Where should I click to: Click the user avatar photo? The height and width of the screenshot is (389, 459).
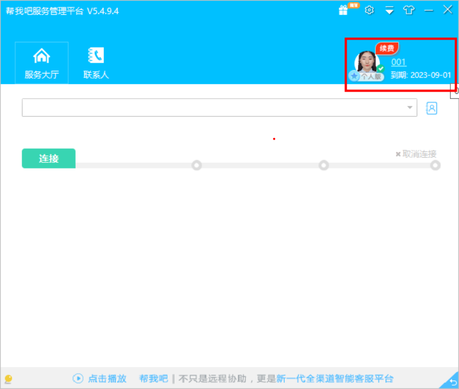367,62
